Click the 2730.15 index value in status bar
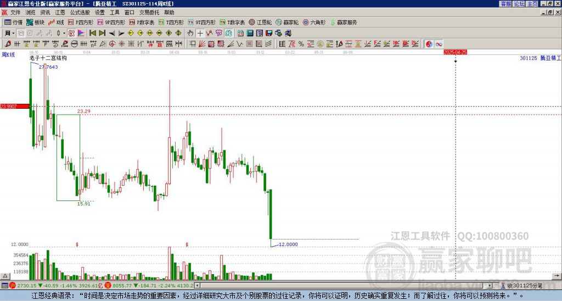Screen dimensions: 562x301 click(26, 286)
